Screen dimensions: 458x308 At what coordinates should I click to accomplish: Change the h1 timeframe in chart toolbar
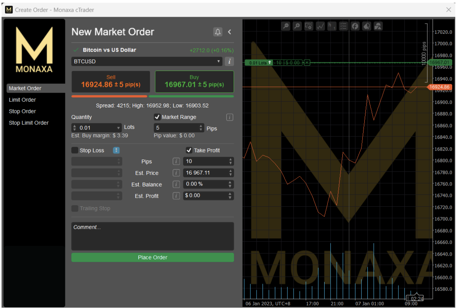[x=332, y=26]
